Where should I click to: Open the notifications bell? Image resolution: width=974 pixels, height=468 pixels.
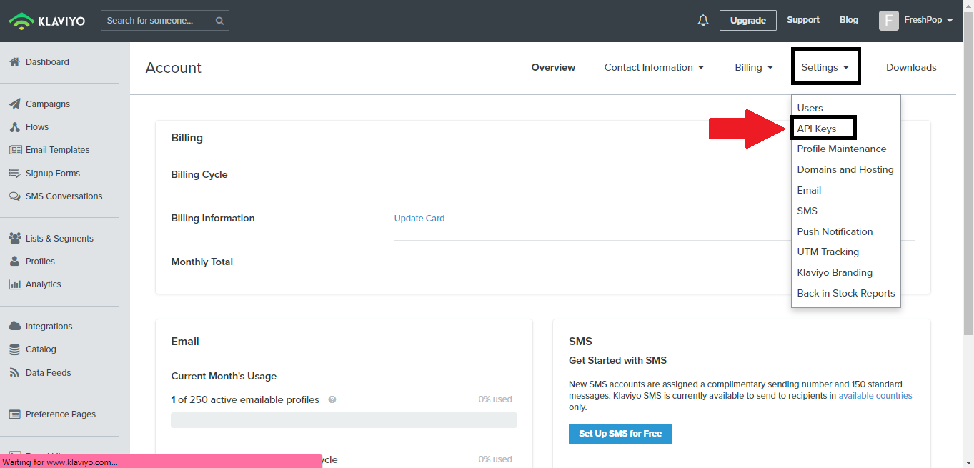tap(703, 21)
